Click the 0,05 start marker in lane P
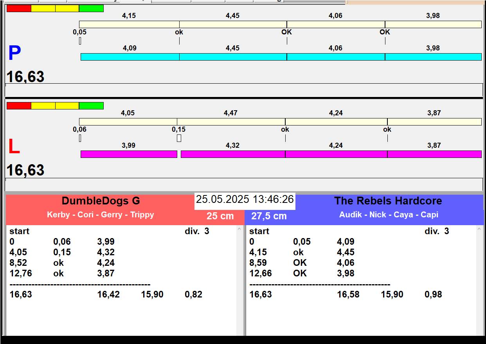Image resolution: width=486 pixels, height=344 pixels. pyautogui.click(x=80, y=41)
